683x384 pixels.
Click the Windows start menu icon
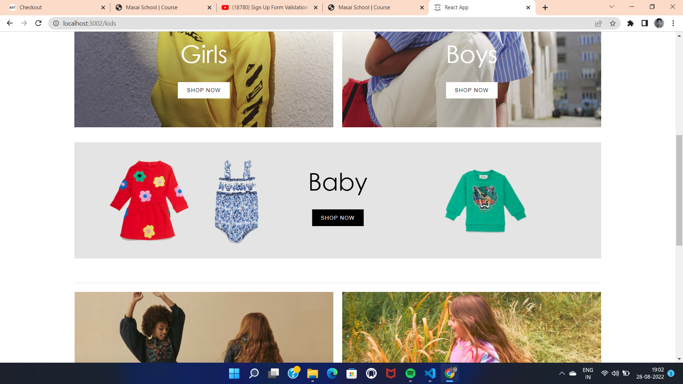(x=234, y=373)
